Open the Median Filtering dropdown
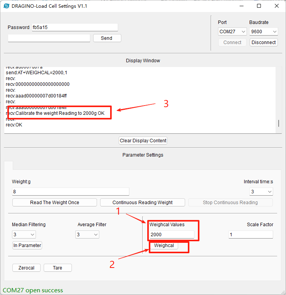Viewport: 286px width, 295px height. pyautogui.click(x=24, y=235)
